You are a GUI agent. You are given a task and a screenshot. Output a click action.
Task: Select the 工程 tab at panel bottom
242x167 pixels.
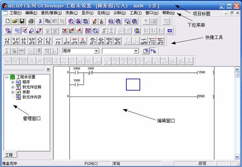click(9, 155)
